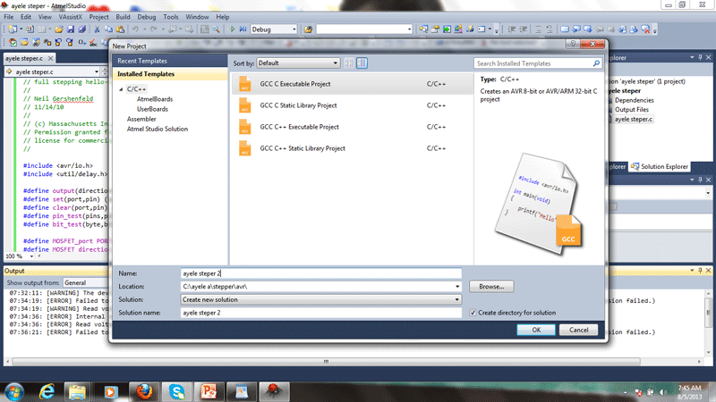Image resolution: width=716 pixels, height=402 pixels.
Task: Open the Location path dropdown
Action: pyautogui.click(x=457, y=287)
